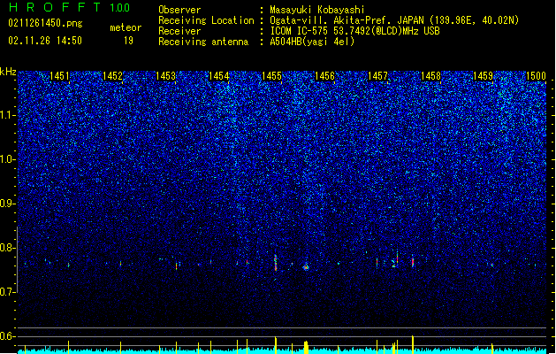The height and width of the screenshot is (354, 556).
Task: Click the 1456 time label
Action: [x=324, y=76]
